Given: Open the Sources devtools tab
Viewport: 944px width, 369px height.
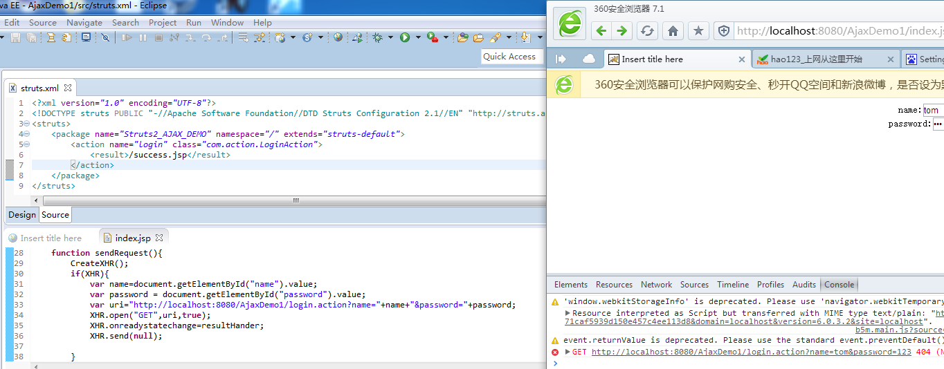Looking at the screenshot, I should [694, 285].
